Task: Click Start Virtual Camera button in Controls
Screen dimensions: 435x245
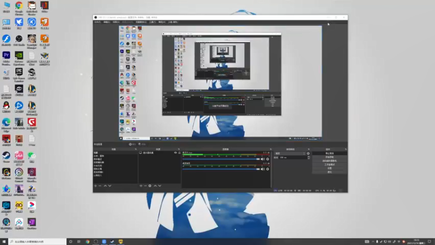Action: pos(330,161)
